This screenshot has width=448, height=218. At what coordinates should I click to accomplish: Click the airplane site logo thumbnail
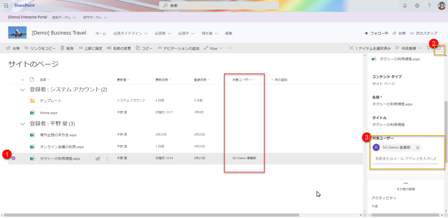[x=17, y=33]
